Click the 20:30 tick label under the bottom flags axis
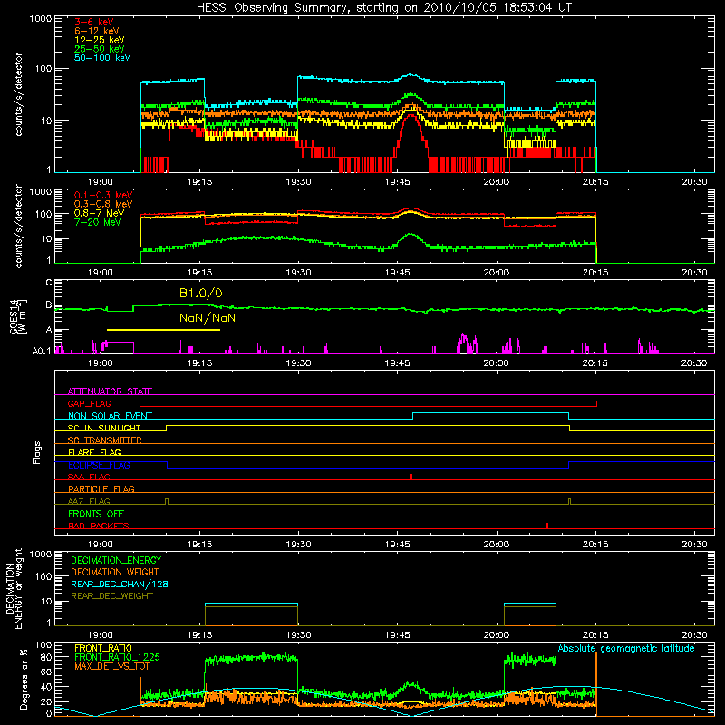Viewport: 725px width, 725px height. pyautogui.click(x=694, y=545)
